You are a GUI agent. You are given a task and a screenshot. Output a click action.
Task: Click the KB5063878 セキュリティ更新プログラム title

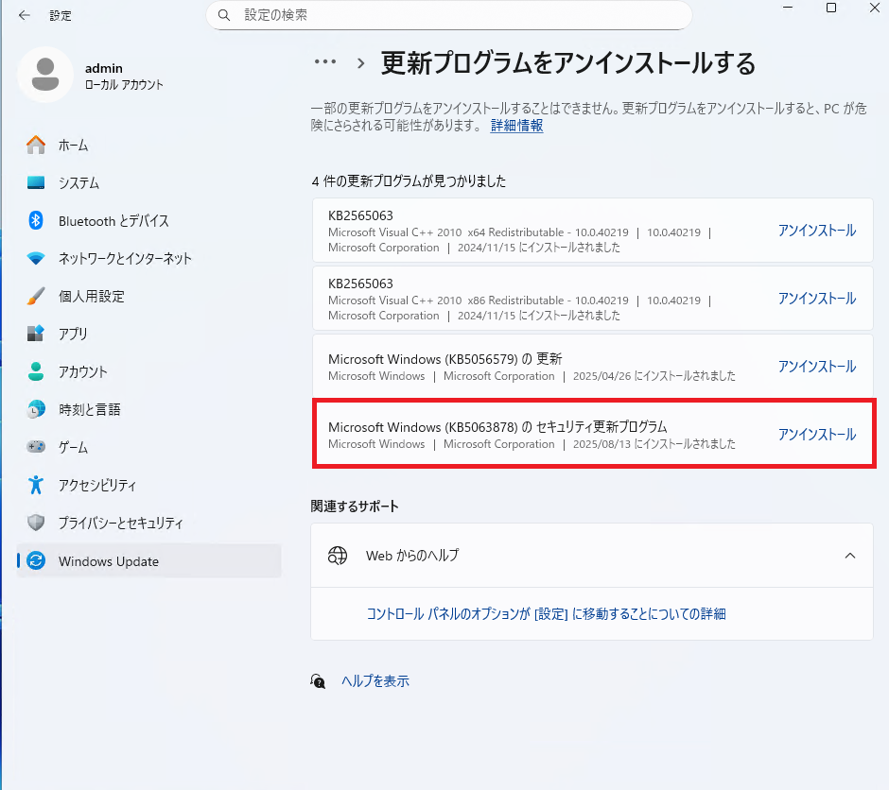497,426
